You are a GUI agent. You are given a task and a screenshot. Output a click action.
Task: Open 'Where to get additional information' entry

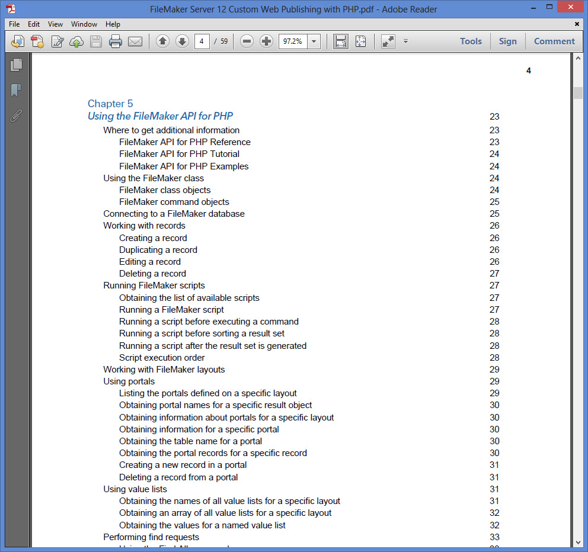171,130
